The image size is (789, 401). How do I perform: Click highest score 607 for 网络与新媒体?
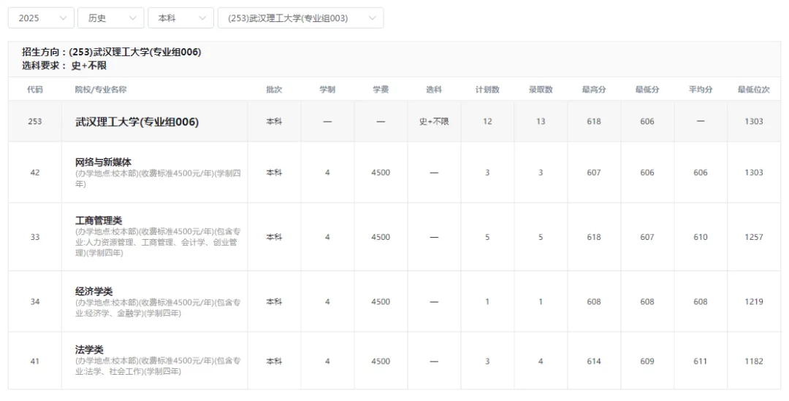pyautogui.click(x=594, y=173)
